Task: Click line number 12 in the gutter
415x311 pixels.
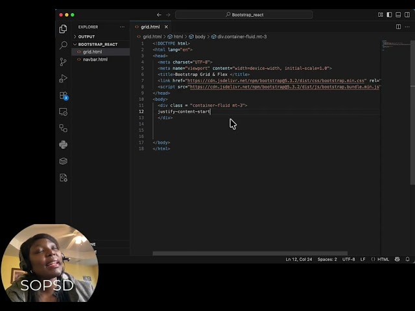Action: point(141,111)
